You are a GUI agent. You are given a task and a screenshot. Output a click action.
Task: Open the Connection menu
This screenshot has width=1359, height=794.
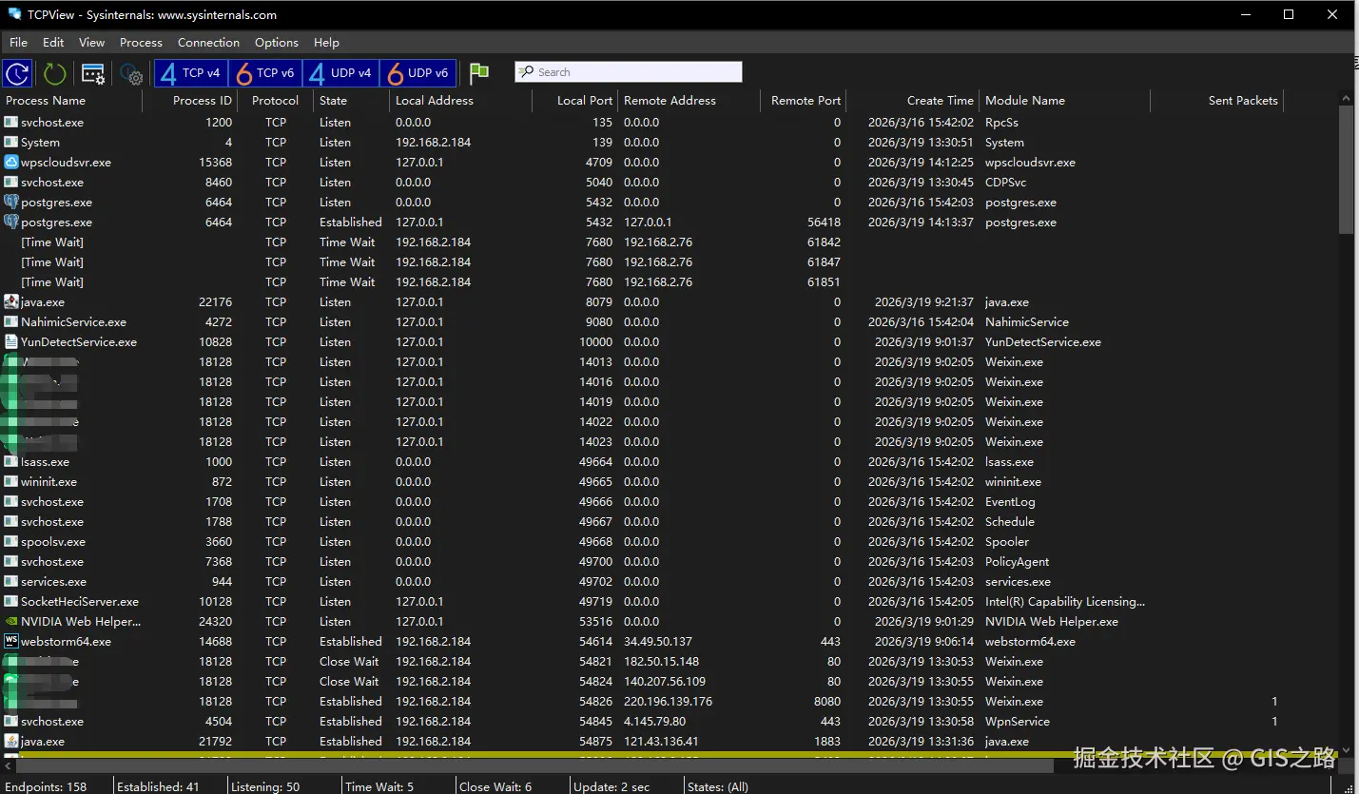tap(208, 43)
